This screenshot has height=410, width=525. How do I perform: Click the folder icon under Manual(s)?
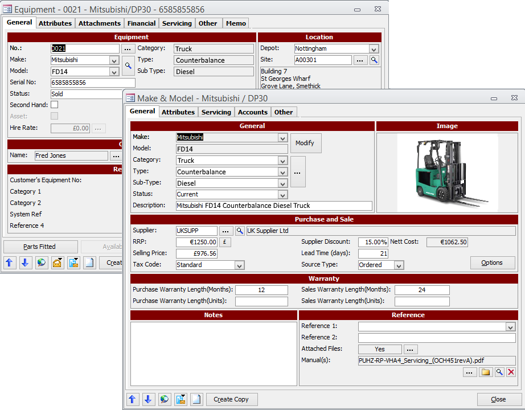coord(486,372)
